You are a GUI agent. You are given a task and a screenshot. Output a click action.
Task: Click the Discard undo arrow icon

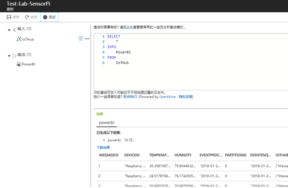coord(27,17)
